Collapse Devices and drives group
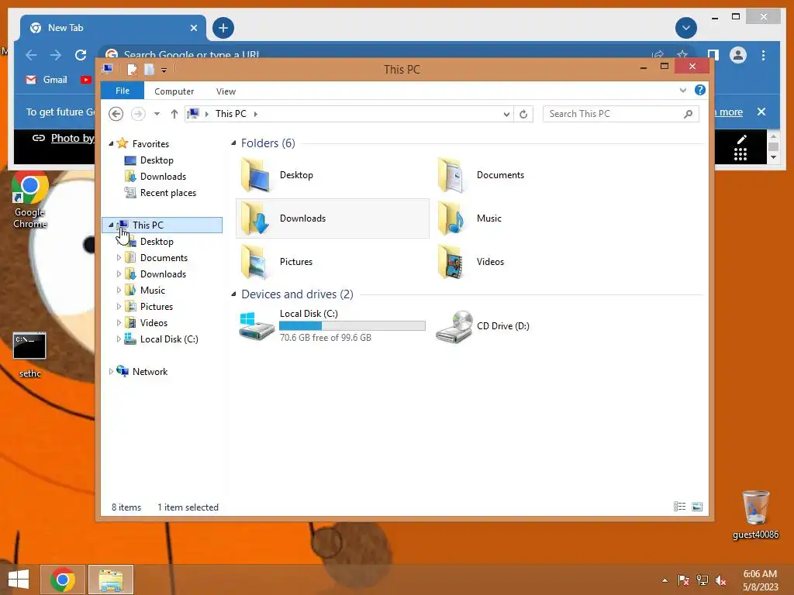This screenshot has height=595, width=794. (x=233, y=294)
